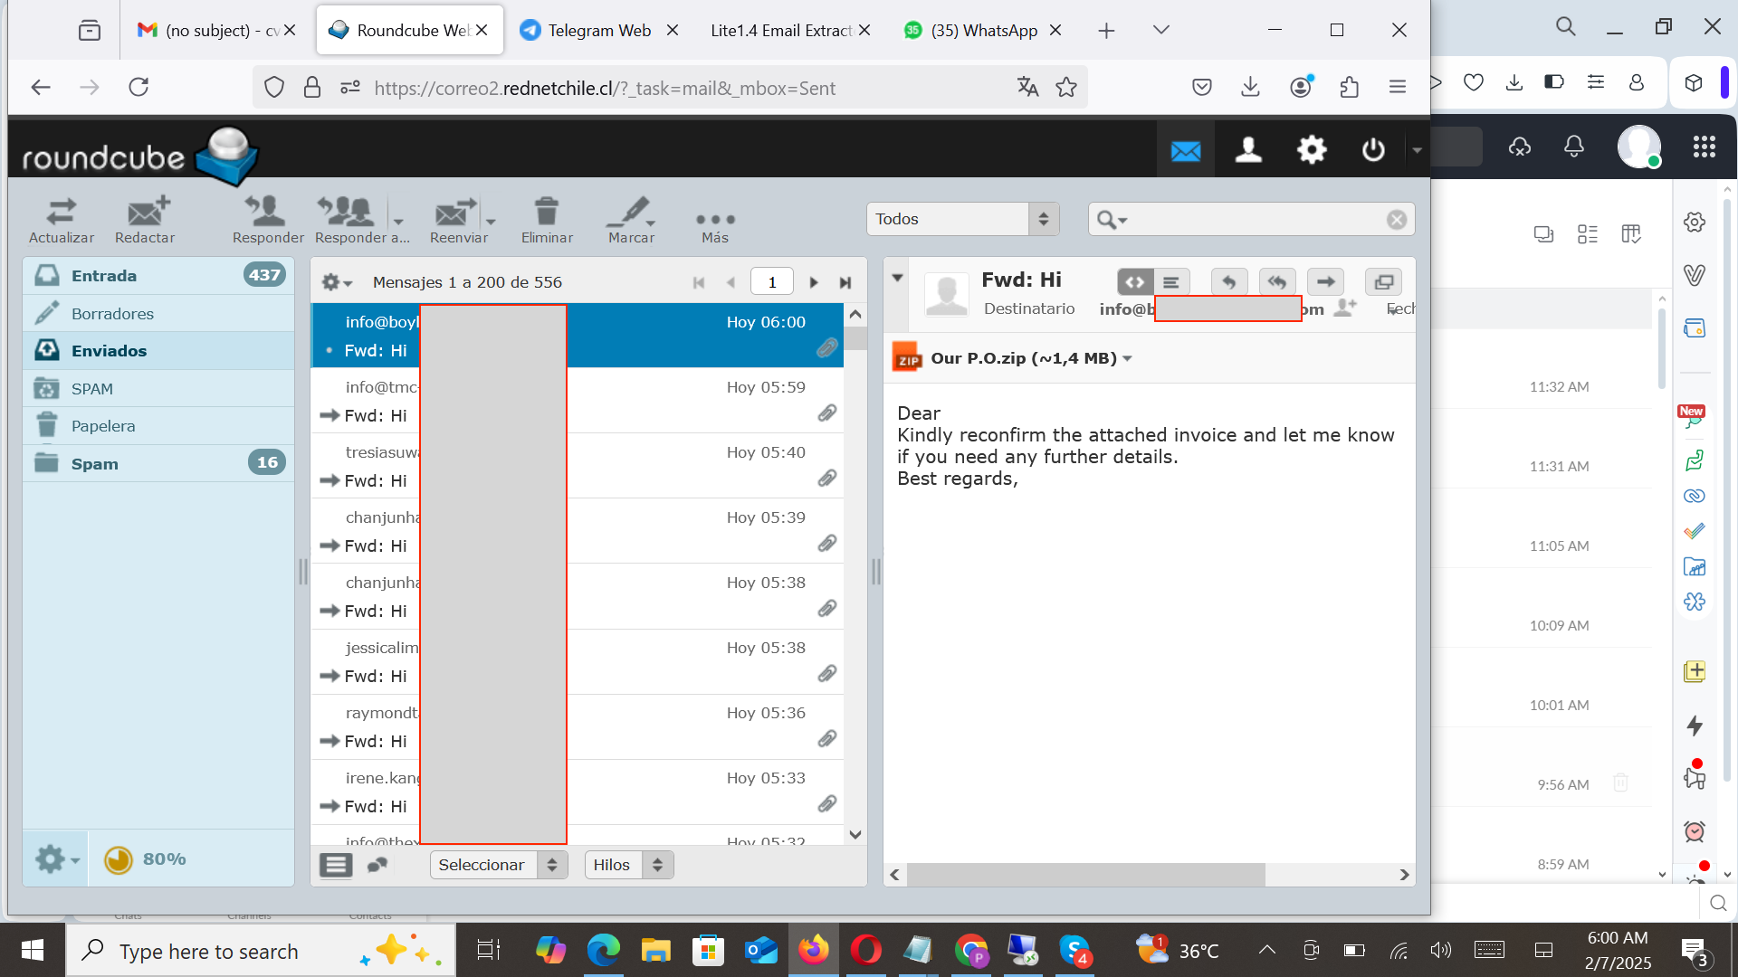Expand the Our P.O.zip attachment menu

tap(1127, 359)
